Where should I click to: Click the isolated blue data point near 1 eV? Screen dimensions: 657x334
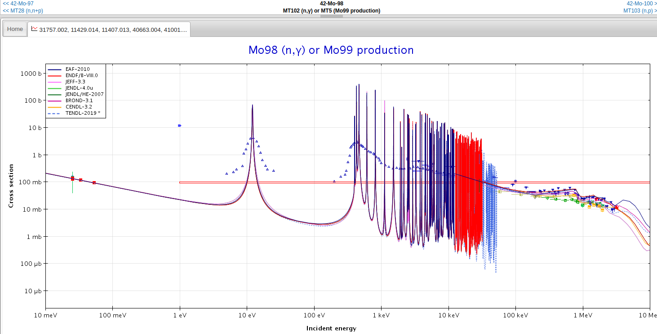tap(179, 126)
